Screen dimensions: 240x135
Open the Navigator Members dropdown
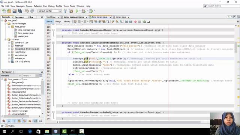coord(11,76)
